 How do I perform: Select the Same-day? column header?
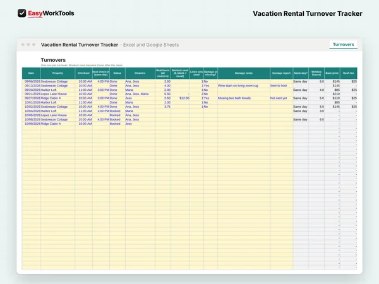[x=301, y=73]
